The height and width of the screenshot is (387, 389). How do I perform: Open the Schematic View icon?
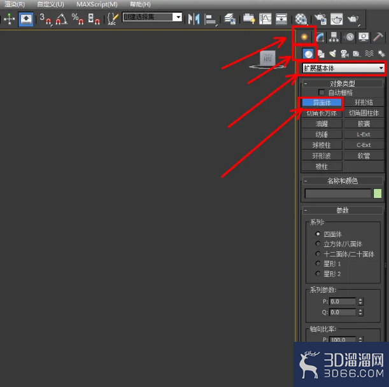tap(281, 19)
